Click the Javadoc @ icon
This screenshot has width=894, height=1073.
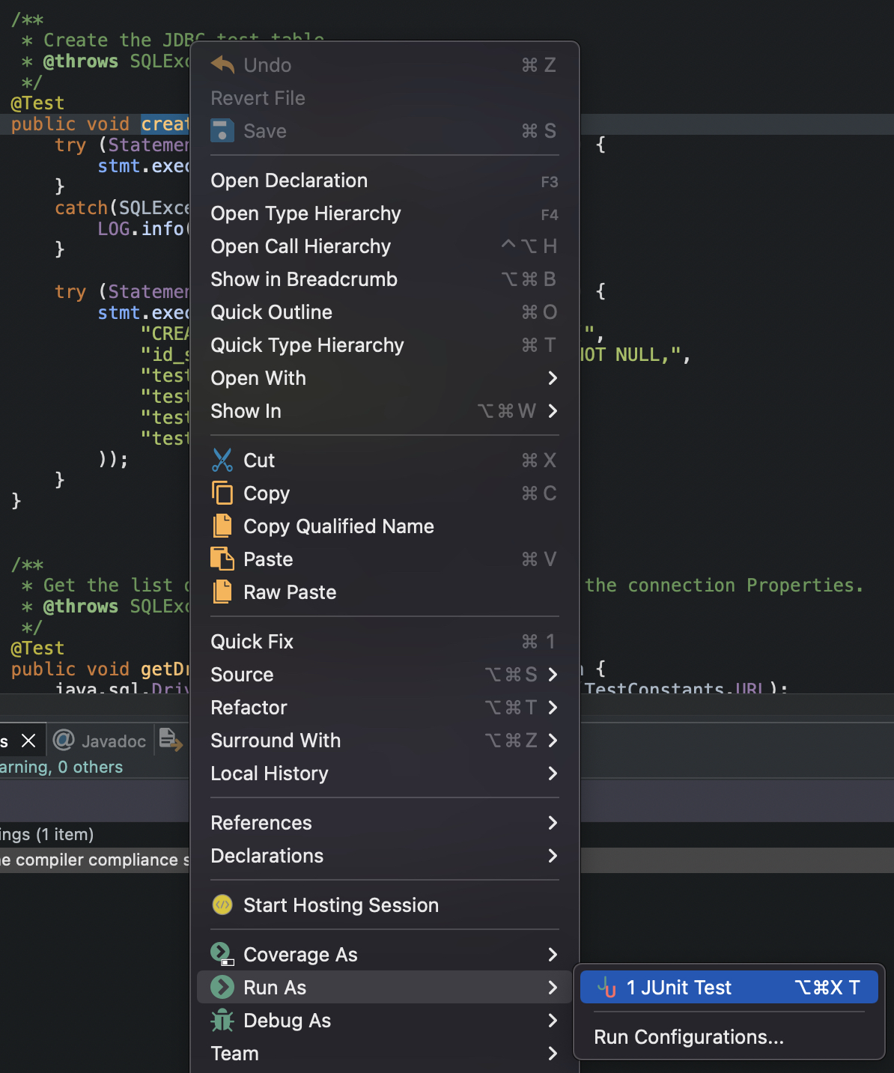[x=64, y=740]
